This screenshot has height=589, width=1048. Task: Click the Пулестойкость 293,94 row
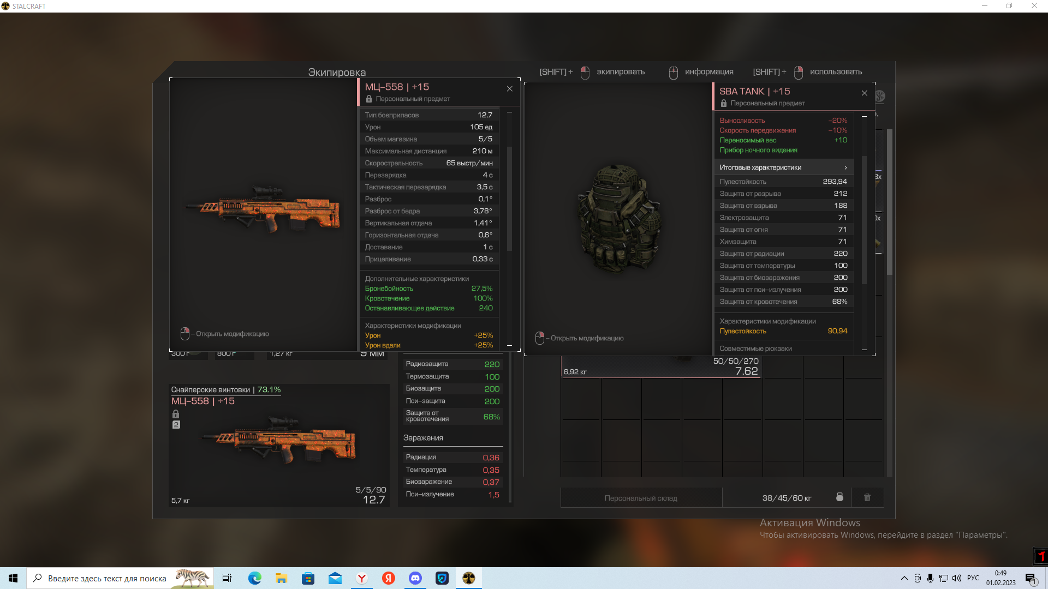pos(783,182)
